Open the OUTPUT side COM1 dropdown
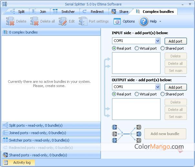The height and width of the screenshot is (167, 195). click(158, 87)
